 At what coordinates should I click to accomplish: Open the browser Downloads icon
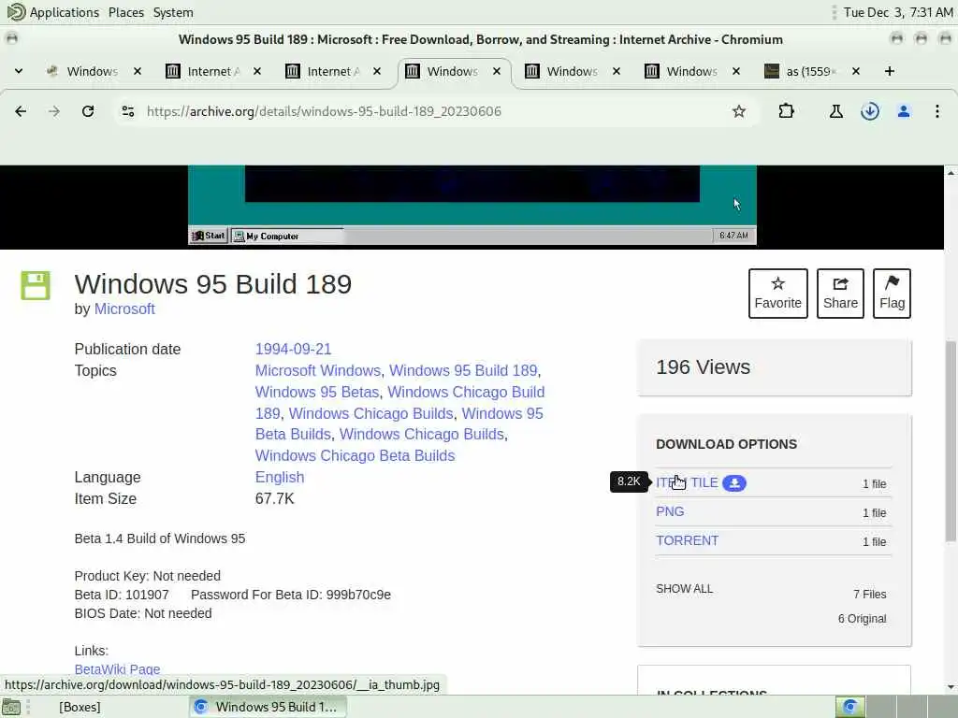click(869, 111)
